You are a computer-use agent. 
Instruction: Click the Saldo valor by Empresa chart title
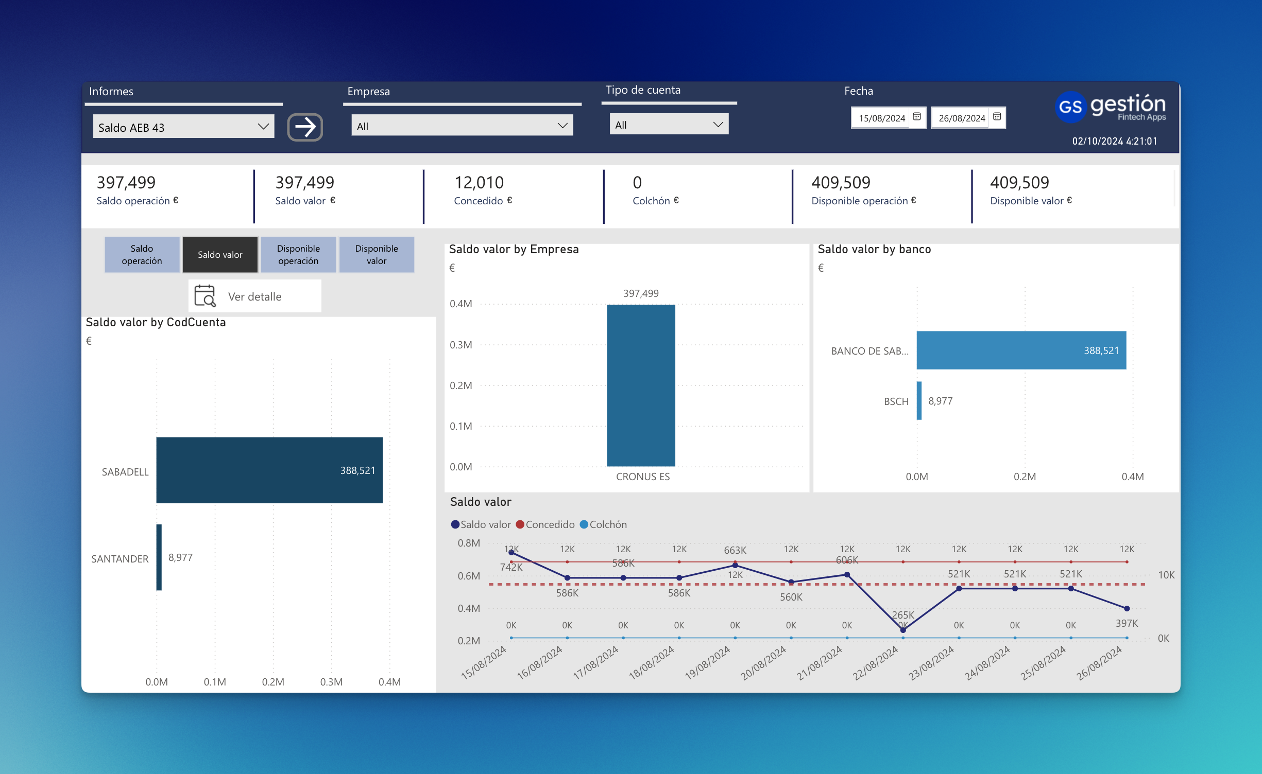tap(514, 249)
